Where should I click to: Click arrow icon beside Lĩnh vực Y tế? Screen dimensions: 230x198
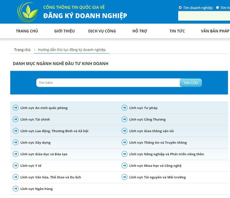(x=16, y=165)
